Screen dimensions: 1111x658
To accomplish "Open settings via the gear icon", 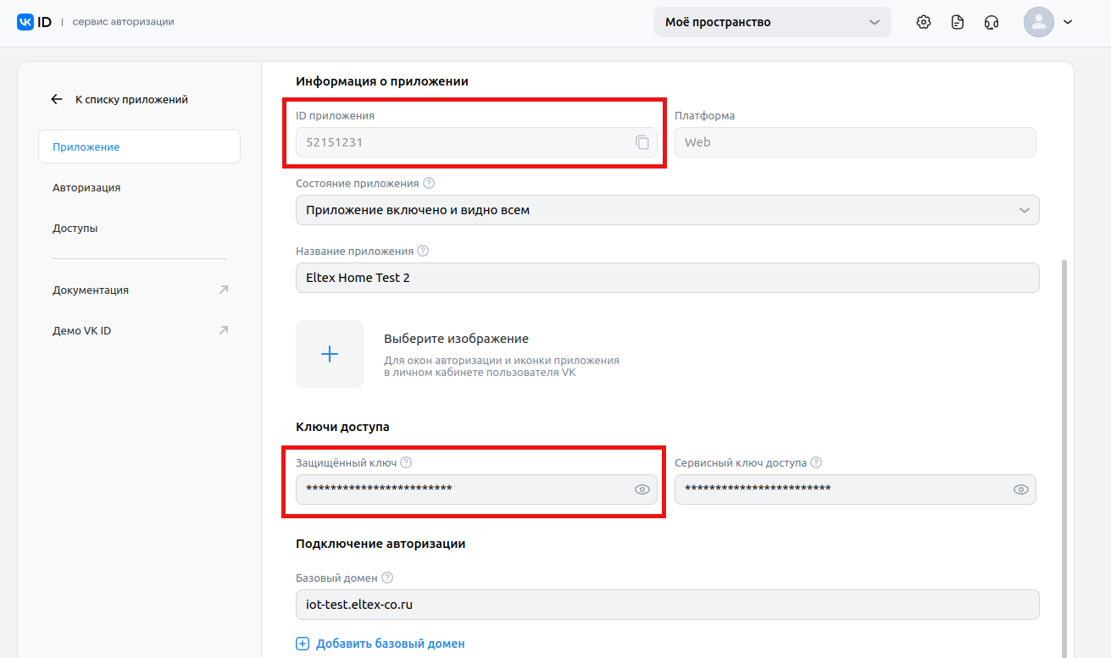I will point(924,22).
